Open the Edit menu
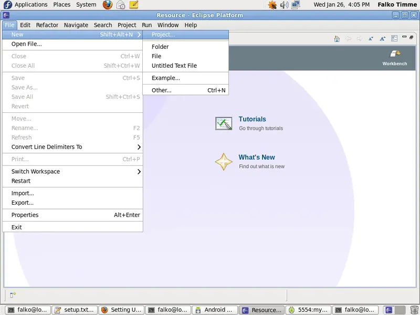Screen dimensions: 420x315 25,25
